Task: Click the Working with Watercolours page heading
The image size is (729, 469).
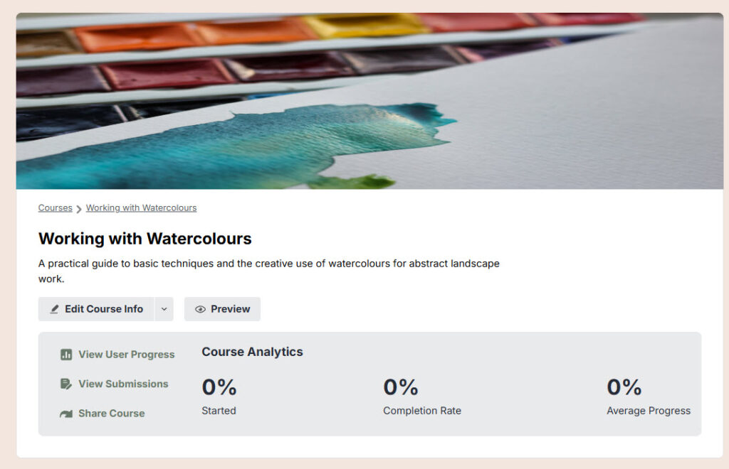Action: pyautogui.click(x=145, y=239)
